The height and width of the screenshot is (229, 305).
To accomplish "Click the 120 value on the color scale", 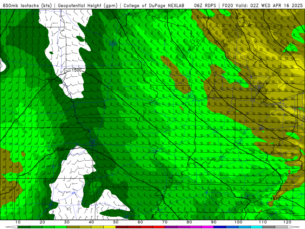I will pyautogui.click(x=287, y=222).
